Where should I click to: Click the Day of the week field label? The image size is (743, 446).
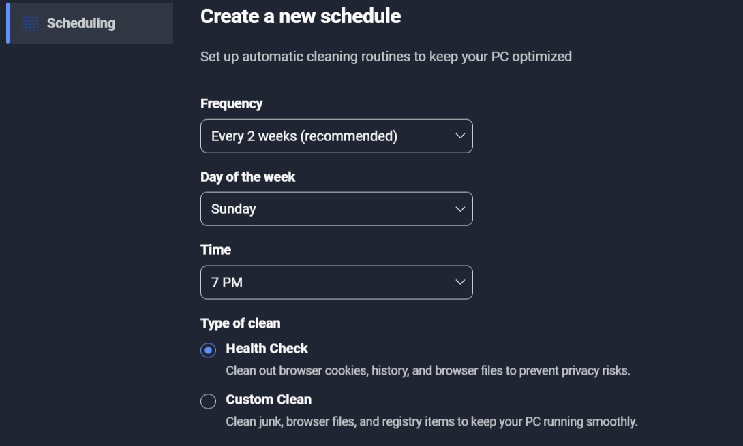[248, 177]
